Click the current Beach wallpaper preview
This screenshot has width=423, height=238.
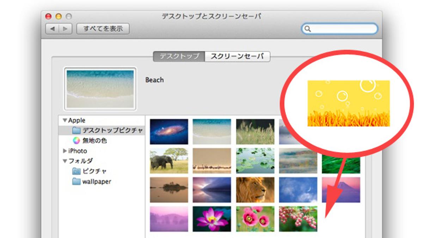pyautogui.click(x=100, y=89)
